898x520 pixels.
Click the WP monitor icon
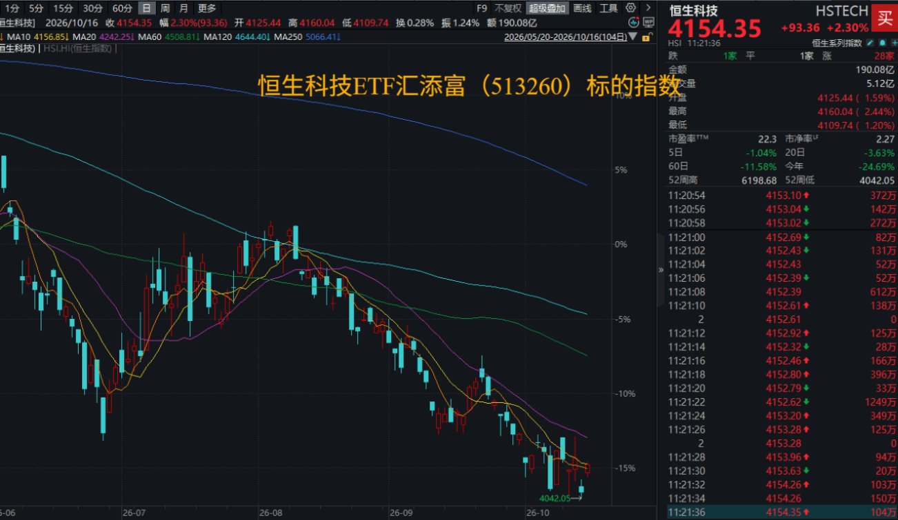pos(648,23)
